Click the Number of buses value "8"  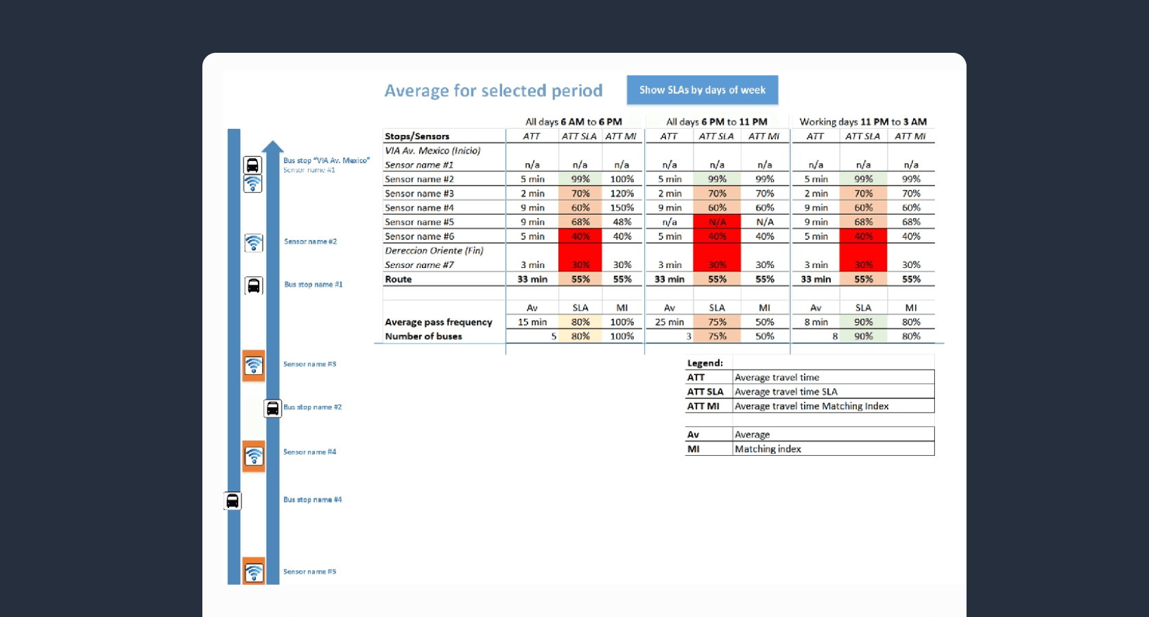pyautogui.click(x=835, y=337)
